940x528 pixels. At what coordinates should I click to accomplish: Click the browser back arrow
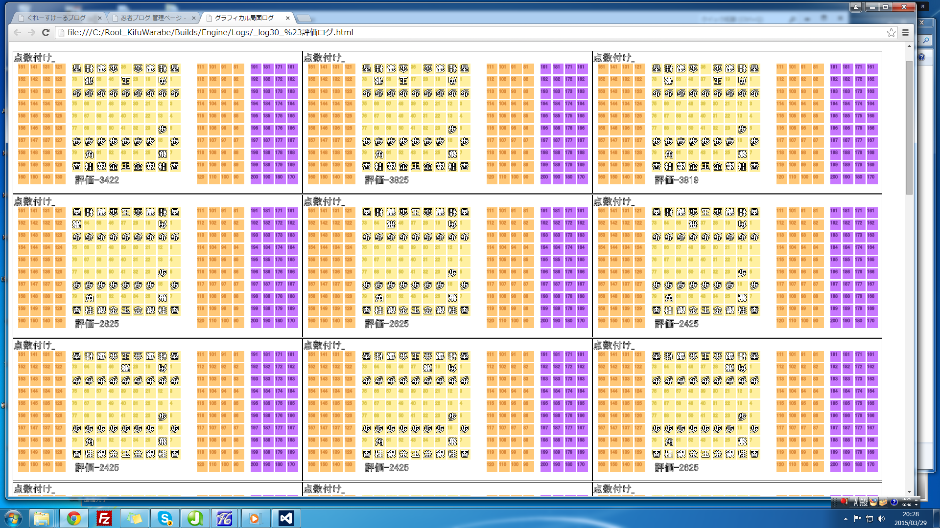pyautogui.click(x=18, y=32)
